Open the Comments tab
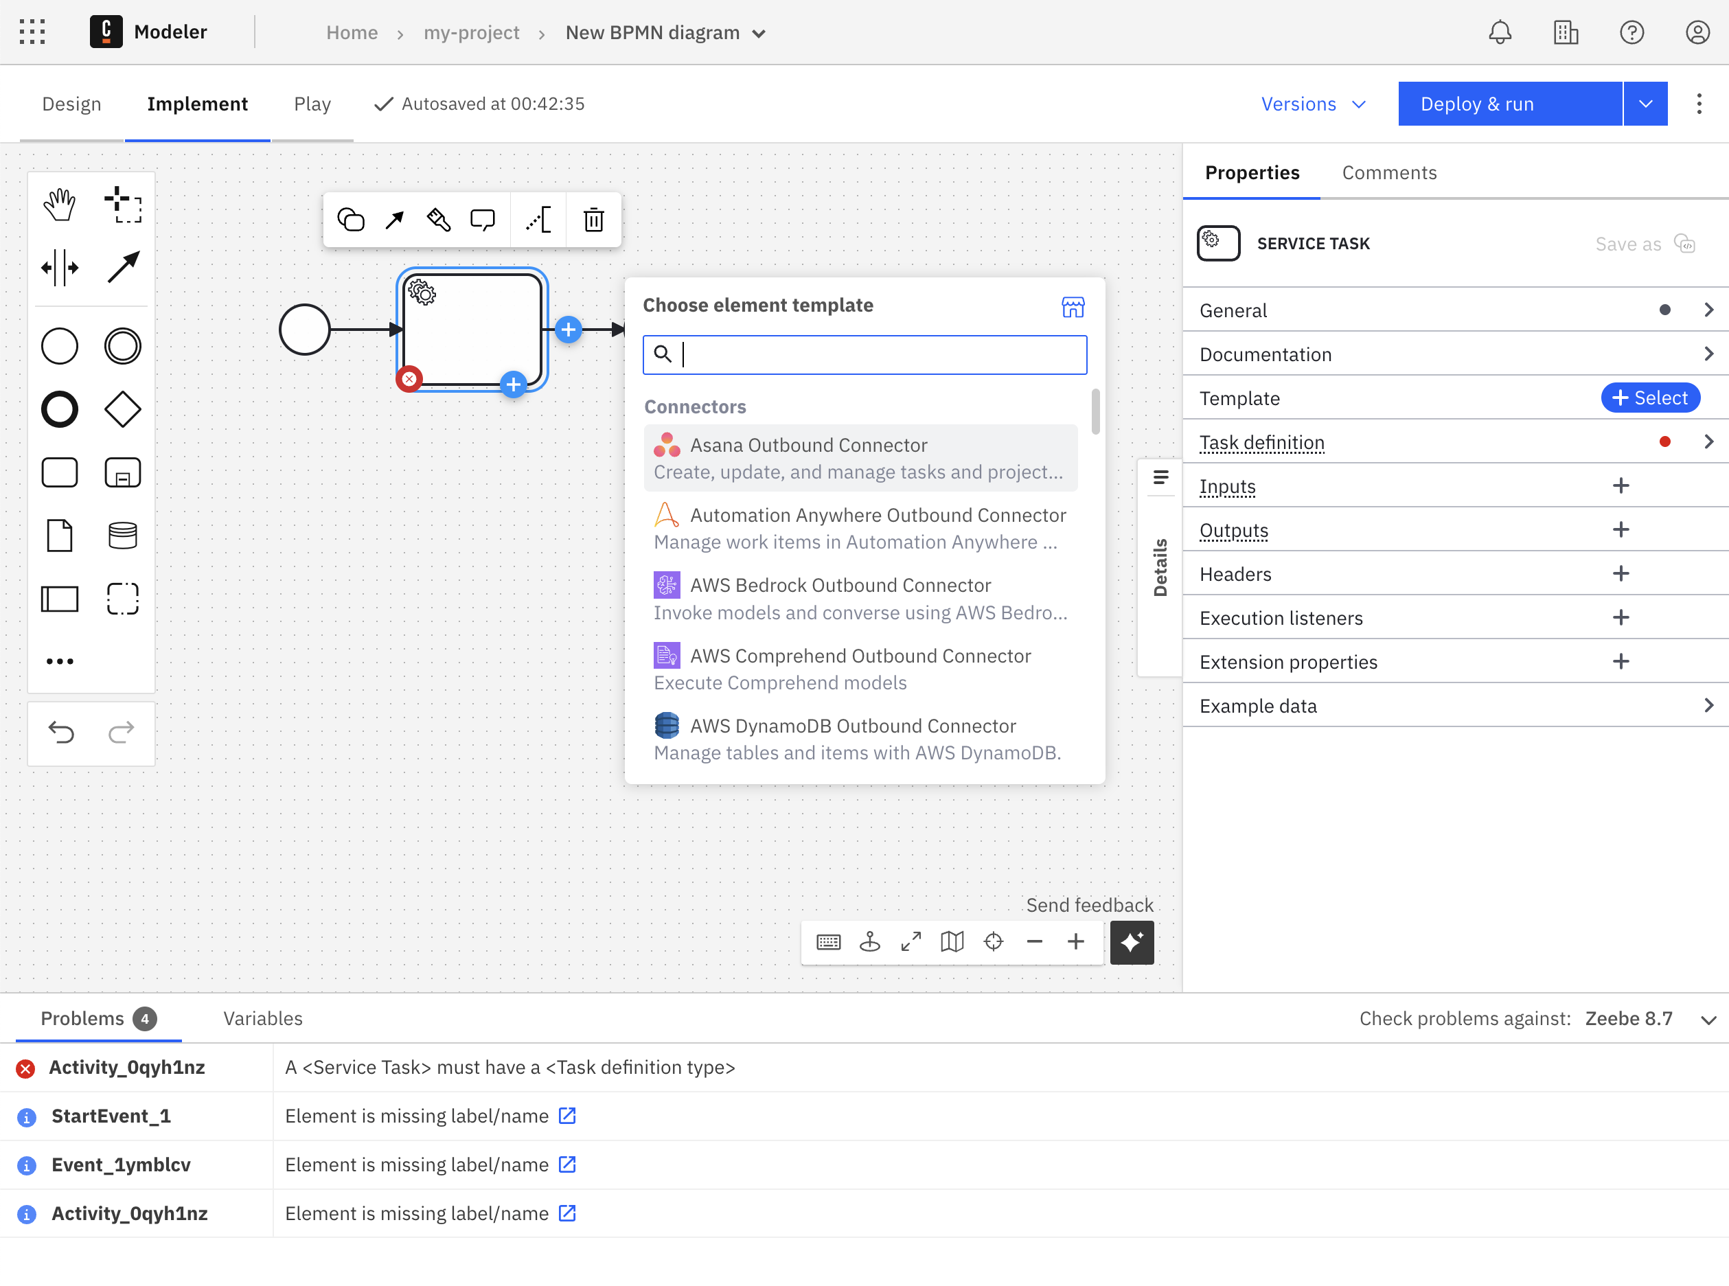Screen dimensions: 1729x1286 (1389, 172)
